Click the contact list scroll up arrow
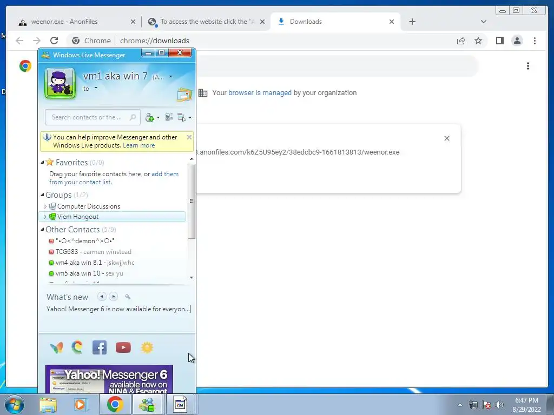The height and width of the screenshot is (415, 554). pyautogui.click(x=192, y=159)
